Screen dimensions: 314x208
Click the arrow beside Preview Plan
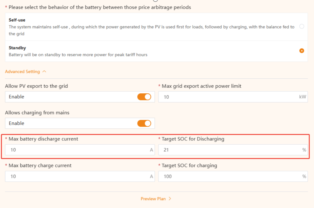point(170,199)
